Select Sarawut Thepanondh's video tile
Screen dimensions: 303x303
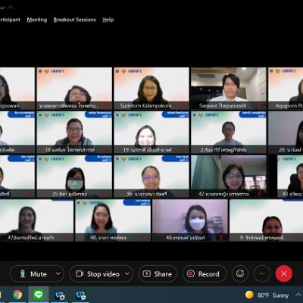(x=229, y=89)
